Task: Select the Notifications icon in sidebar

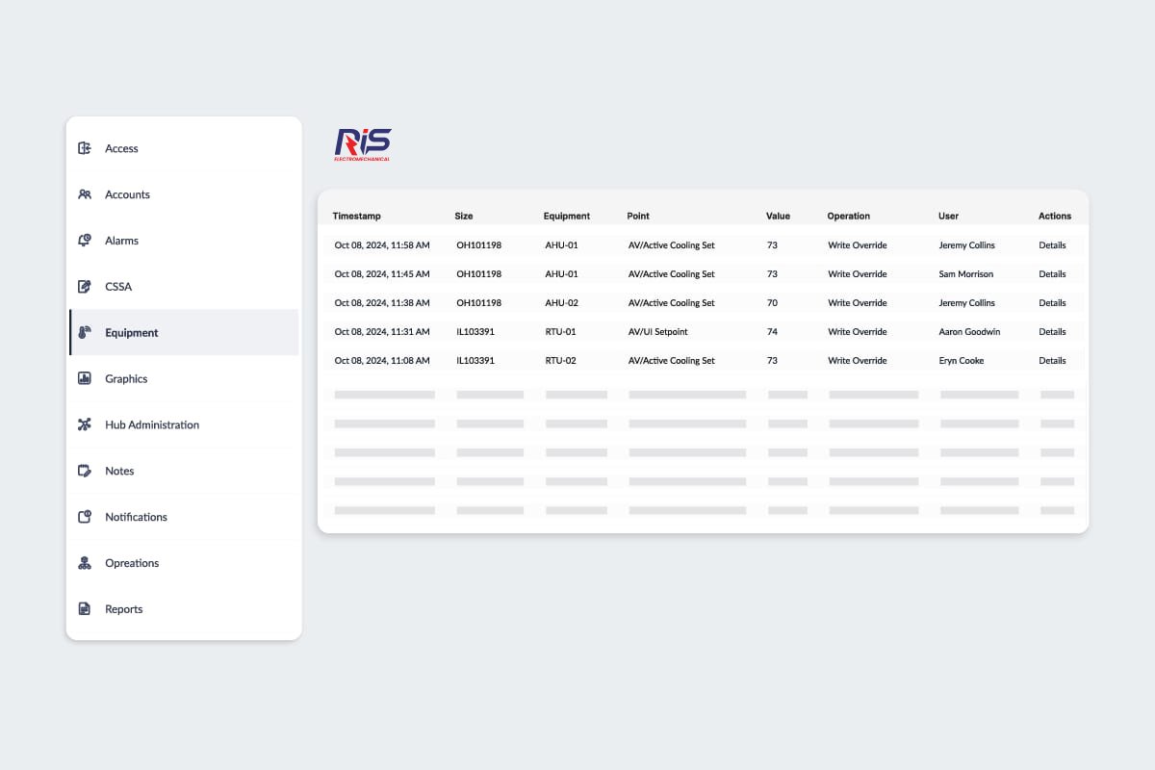Action: [x=85, y=517]
